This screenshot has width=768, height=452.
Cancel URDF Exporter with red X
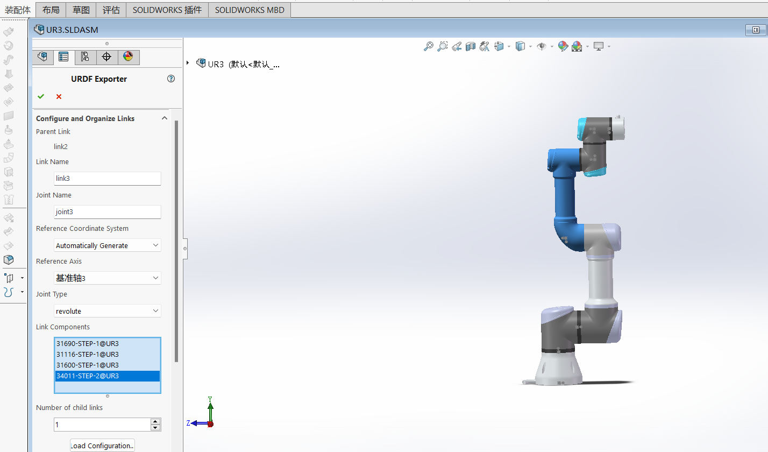click(x=59, y=96)
